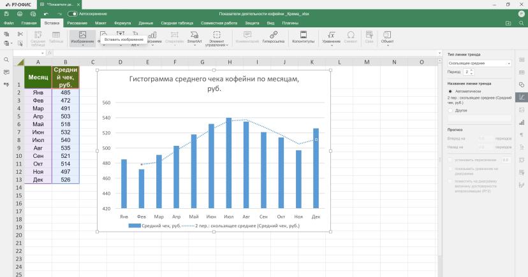528x277 pixels.
Task: Select the Автоматически radio button
Action: pos(450,92)
